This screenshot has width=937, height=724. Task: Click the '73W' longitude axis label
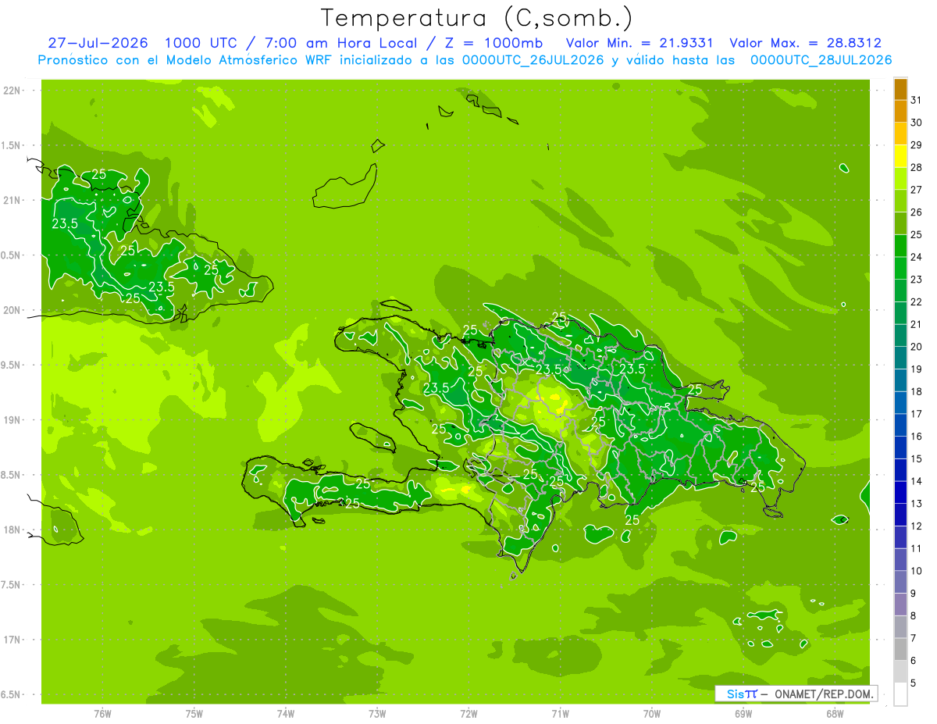coord(377,714)
